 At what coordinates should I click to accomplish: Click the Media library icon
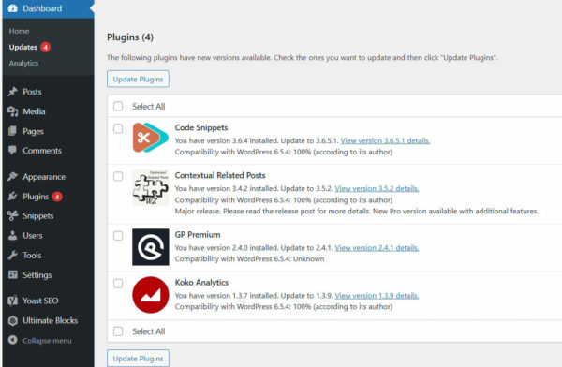point(12,111)
